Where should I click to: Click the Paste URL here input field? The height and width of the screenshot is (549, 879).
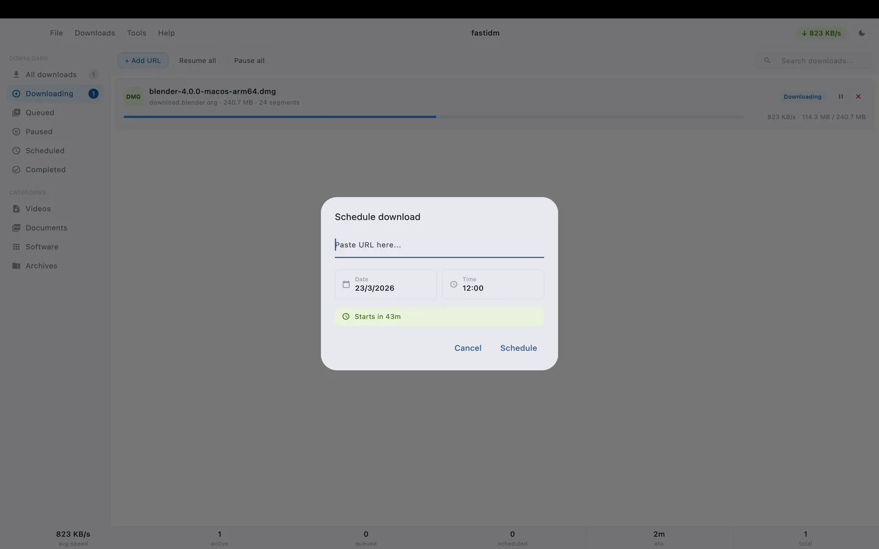439,245
